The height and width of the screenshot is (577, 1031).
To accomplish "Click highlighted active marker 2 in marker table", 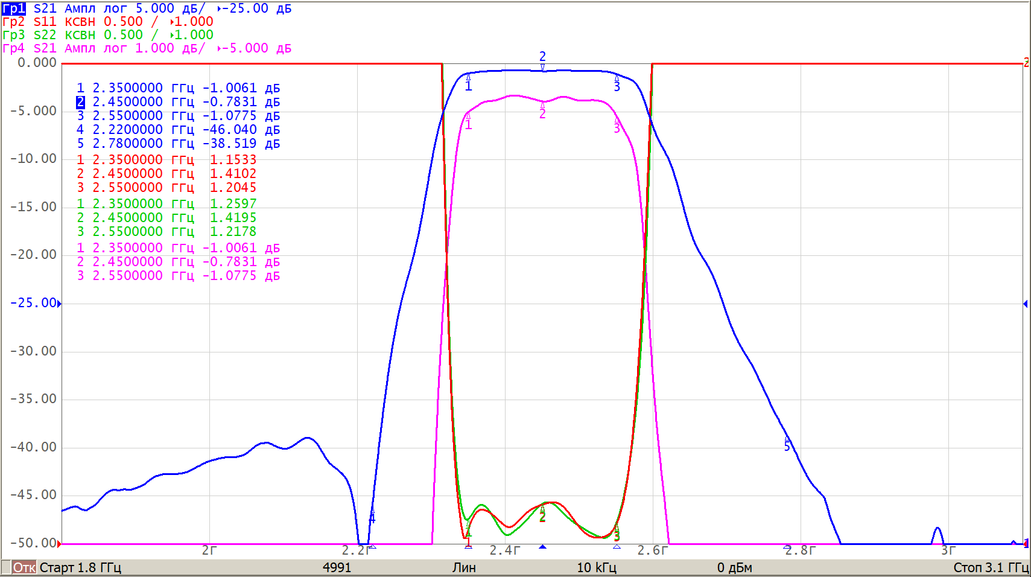I will (x=80, y=102).
